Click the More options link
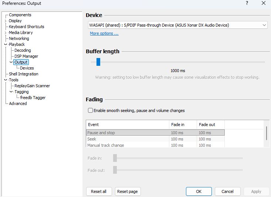Image resolution: width=271 pixels, height=197 pixels. point(104,33)
